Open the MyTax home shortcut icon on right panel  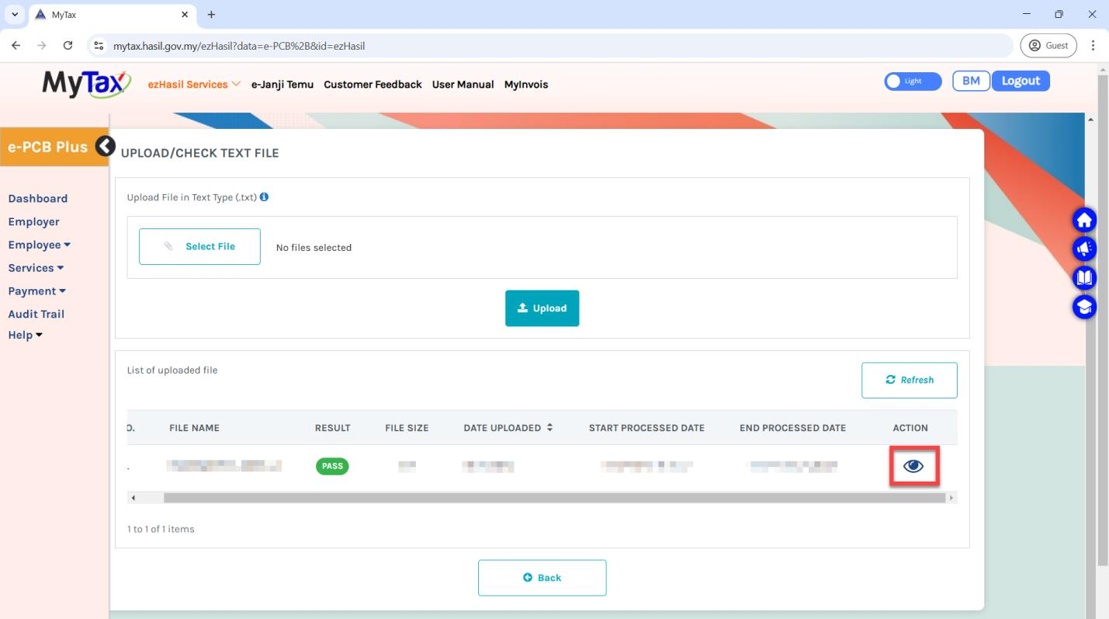tap(1083, 220)
